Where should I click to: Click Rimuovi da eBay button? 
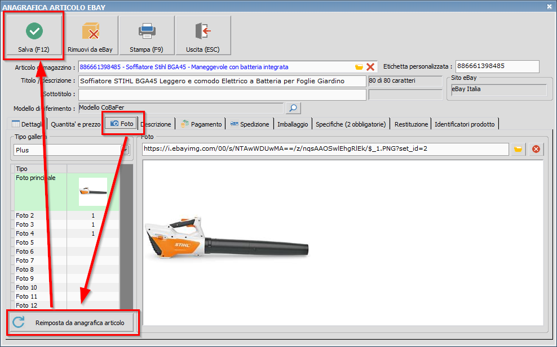90,35
